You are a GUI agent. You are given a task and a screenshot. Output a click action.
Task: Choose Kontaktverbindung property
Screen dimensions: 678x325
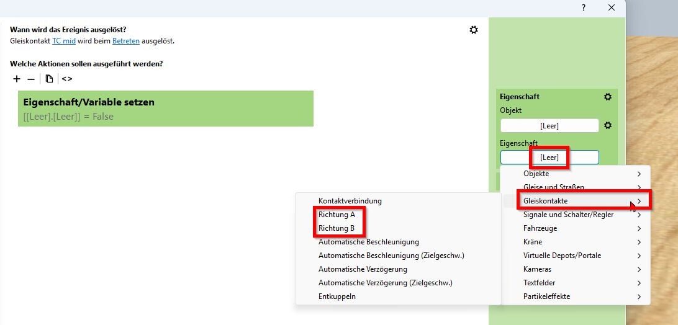(x=398, y=201)
